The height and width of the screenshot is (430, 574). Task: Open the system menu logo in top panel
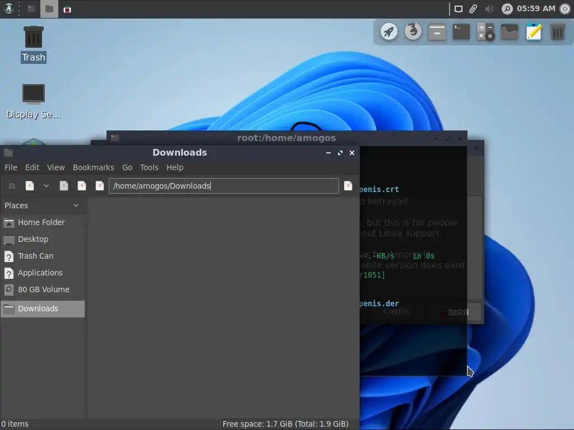click(x=9, y=9)
